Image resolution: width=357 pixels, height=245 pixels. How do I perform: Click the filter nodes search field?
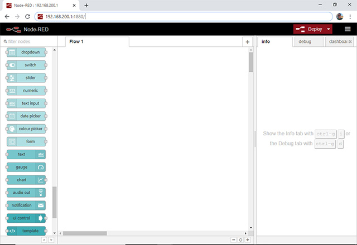click(29, 42)
